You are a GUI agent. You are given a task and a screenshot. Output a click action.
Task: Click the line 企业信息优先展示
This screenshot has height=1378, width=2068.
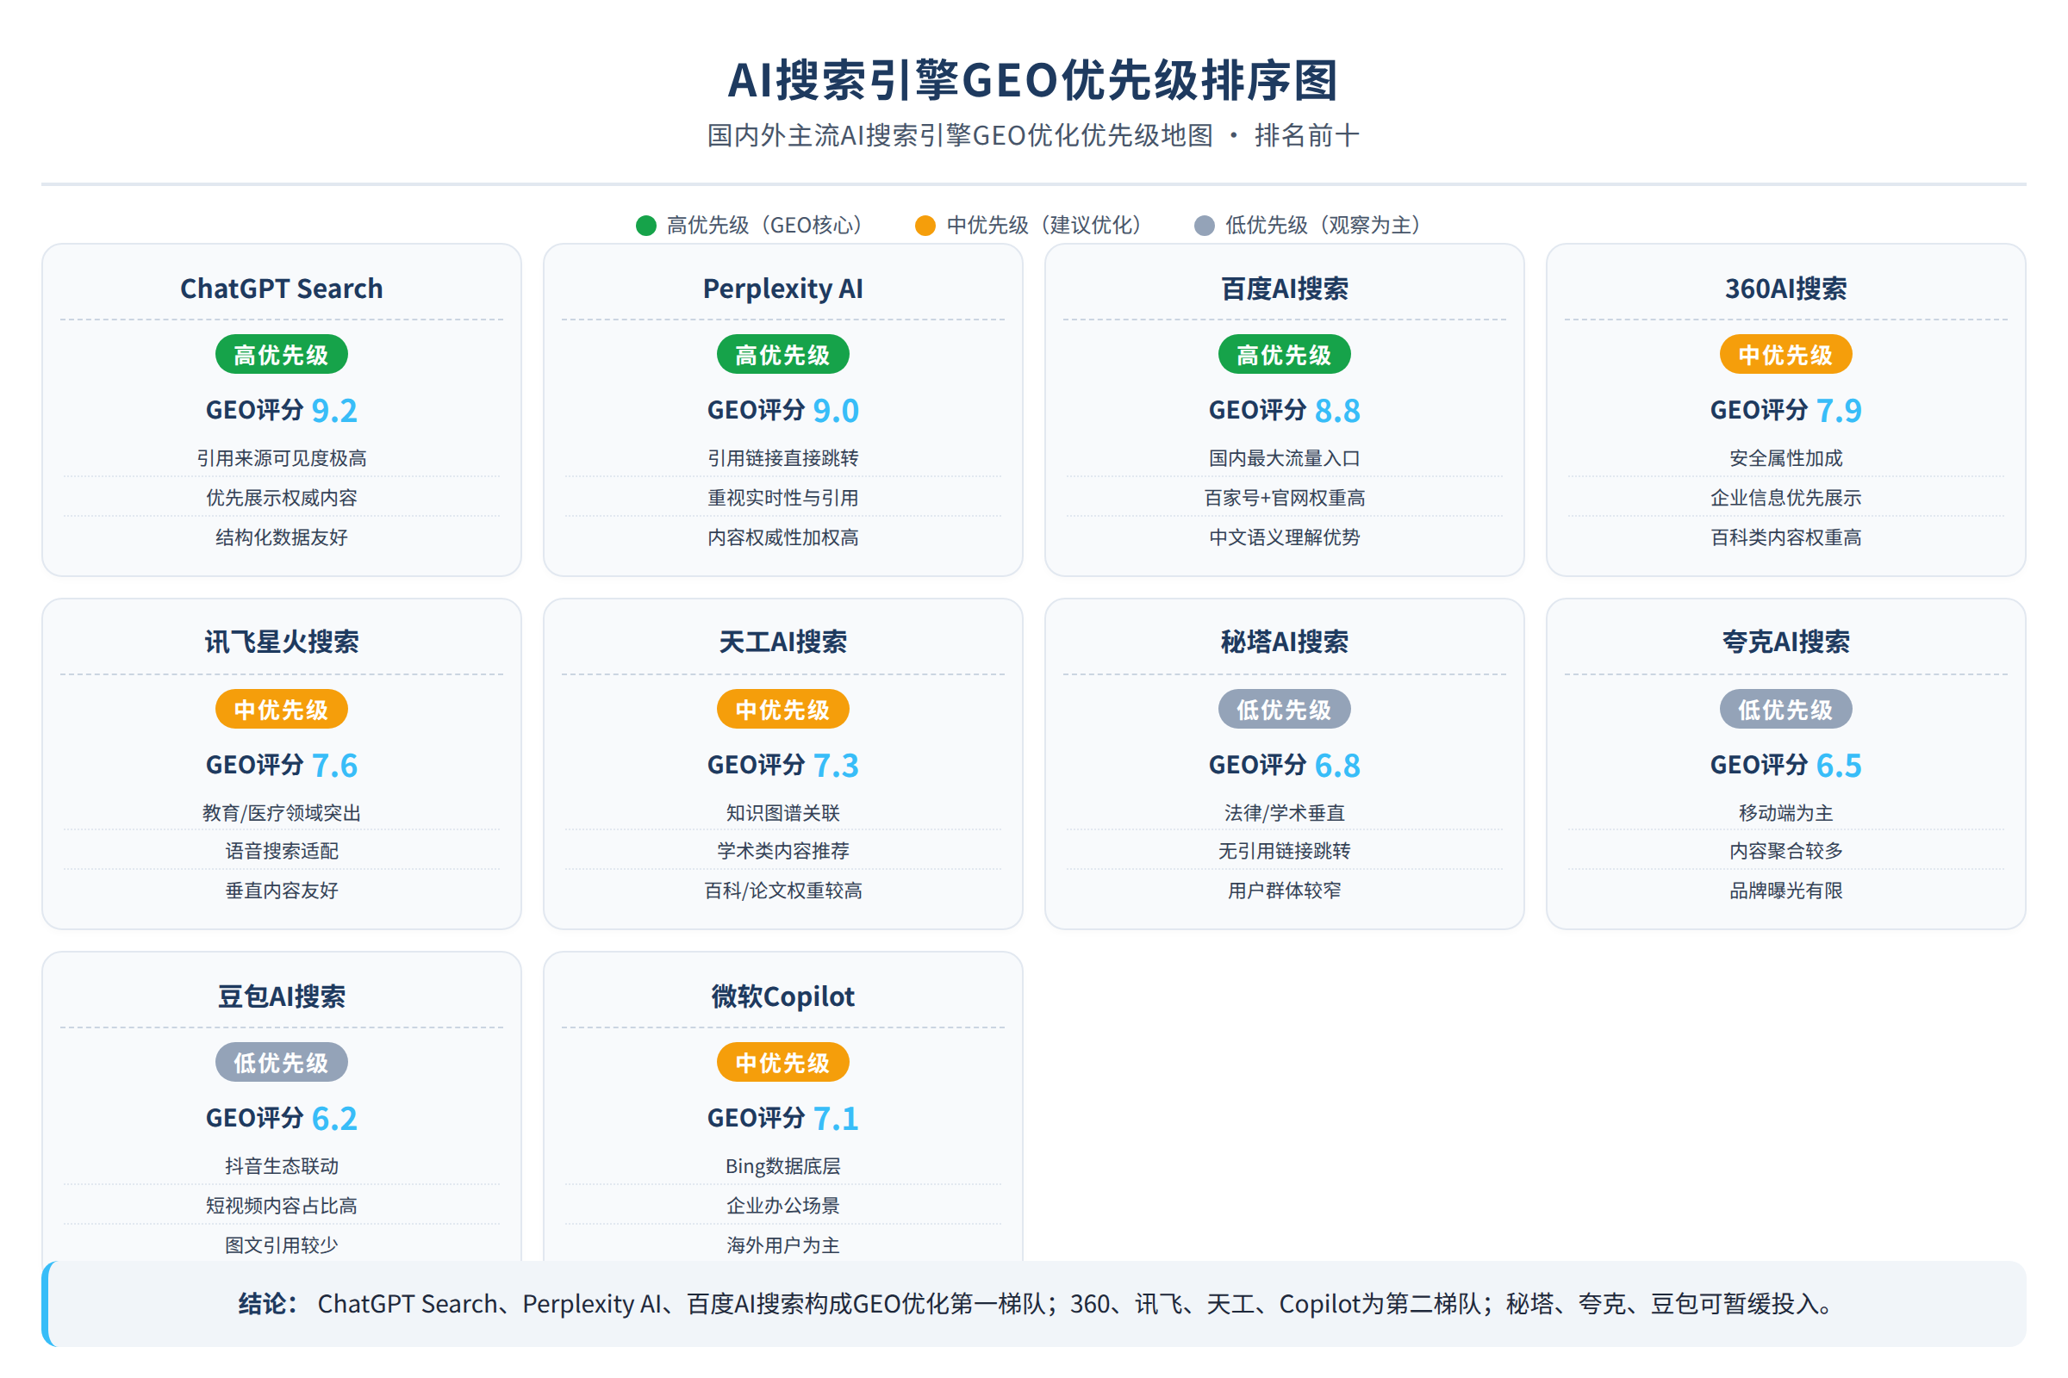(1785, 498)
